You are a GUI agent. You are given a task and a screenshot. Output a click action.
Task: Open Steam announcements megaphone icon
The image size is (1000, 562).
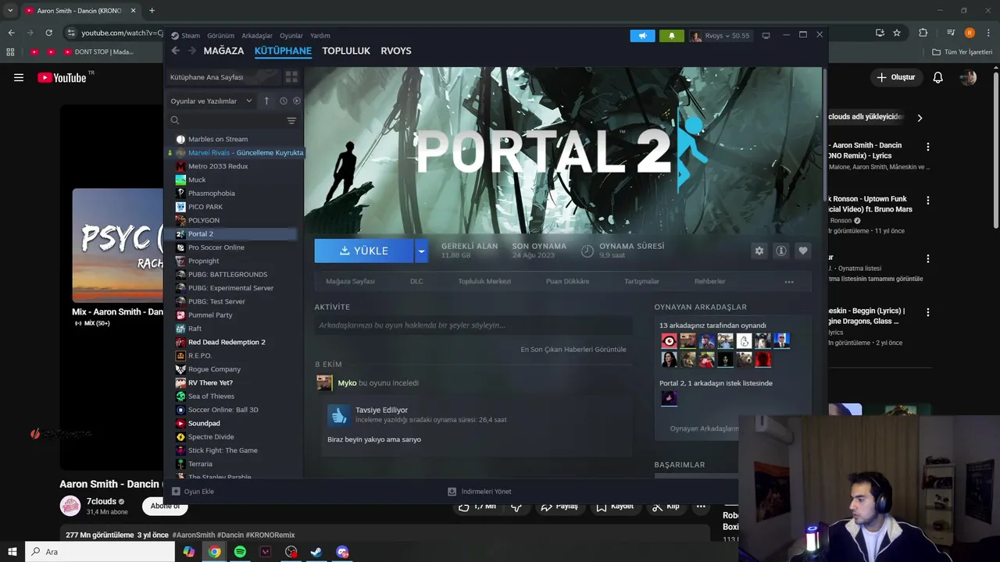coord(642,36)
